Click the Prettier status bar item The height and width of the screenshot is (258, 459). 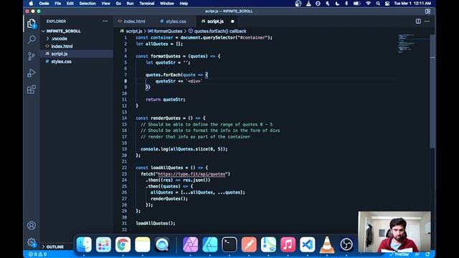tap(399, 254)
